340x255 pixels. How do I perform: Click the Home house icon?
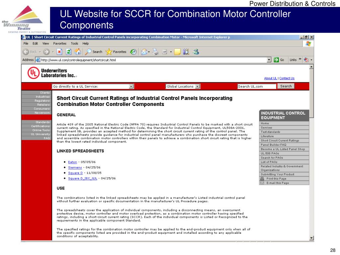[78, 52]
